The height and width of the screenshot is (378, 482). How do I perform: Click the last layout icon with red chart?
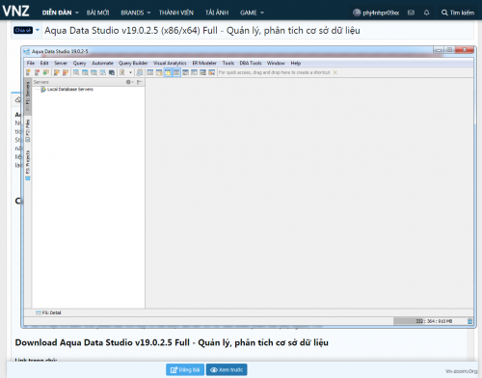211,72
